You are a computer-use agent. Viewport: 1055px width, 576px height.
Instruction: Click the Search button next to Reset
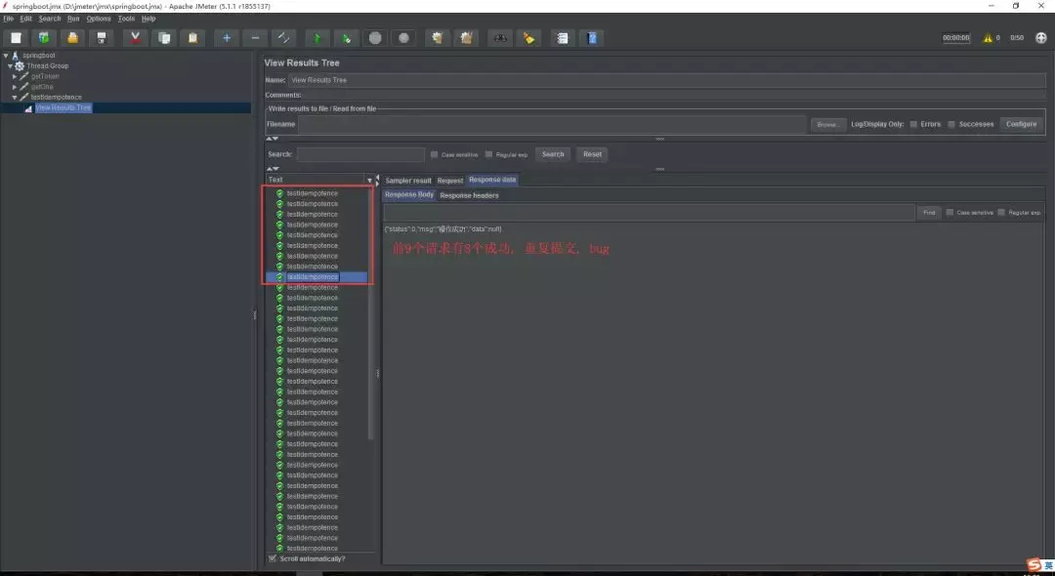(x=553, y=154)
